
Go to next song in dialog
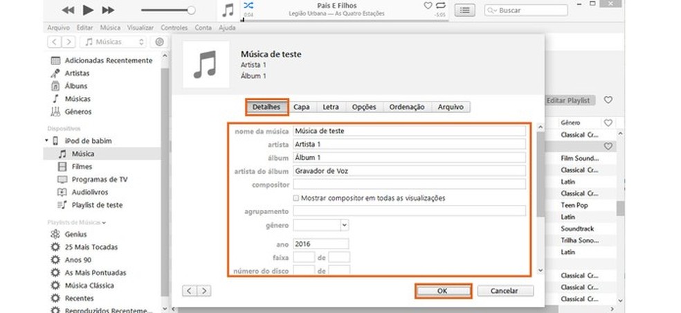point(204,291)
